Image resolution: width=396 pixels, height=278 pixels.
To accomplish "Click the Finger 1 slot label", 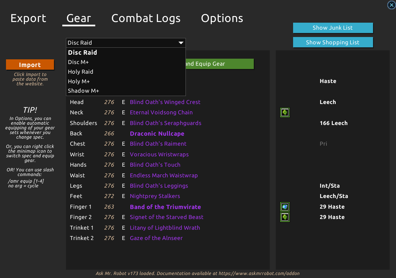I will (81, 207).
